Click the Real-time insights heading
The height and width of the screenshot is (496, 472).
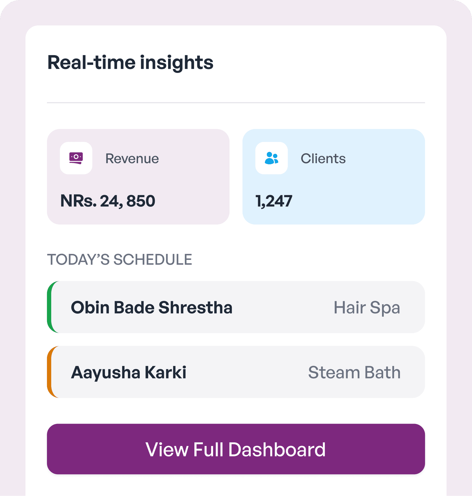[130, 62]
